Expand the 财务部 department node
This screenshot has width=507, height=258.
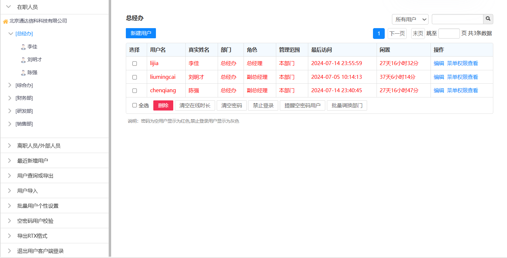pos(10,98)
